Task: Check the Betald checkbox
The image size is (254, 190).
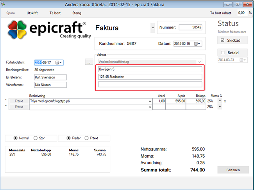Action: [223, 53]
